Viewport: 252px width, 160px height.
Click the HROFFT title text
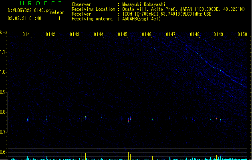pos(41,3)
